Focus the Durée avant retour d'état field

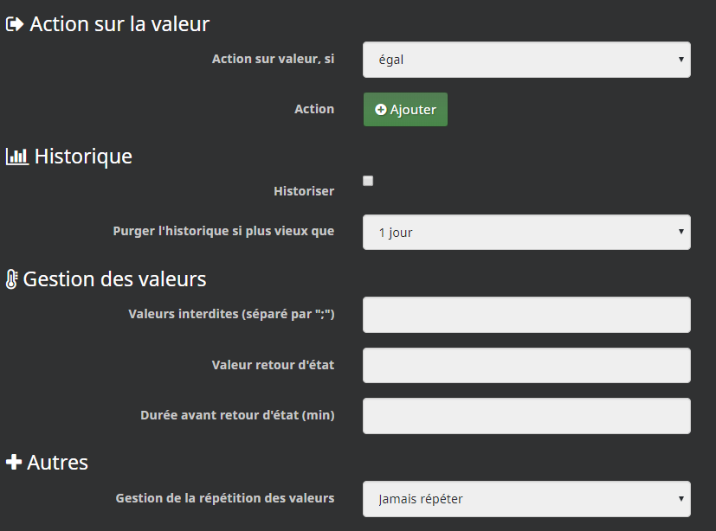[526, 416]
